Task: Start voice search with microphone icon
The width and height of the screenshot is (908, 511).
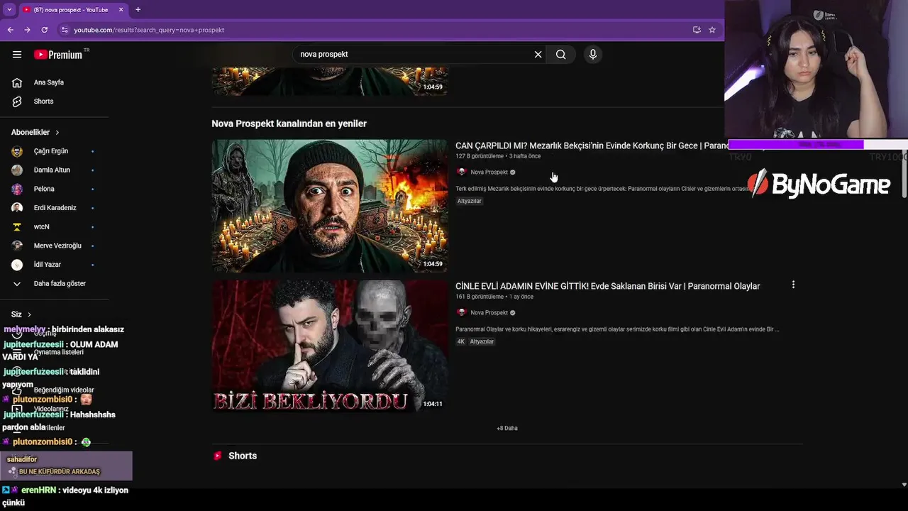Action: tap(593, 54)
